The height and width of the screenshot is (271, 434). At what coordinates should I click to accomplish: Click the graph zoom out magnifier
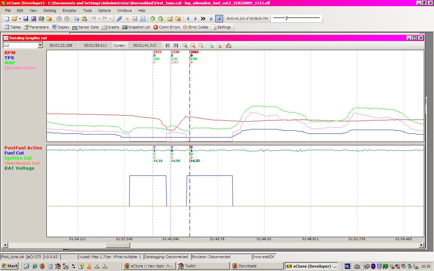tap(193, 45)
